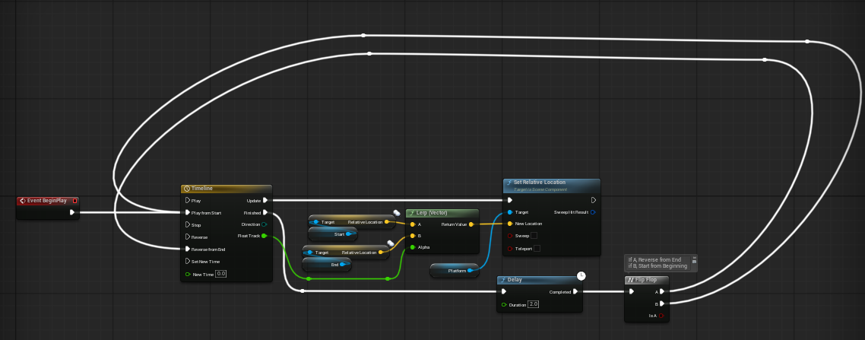The height and width of the screenshot is (340, 865).
Task: Click the Flip Flop B output pin
Action: click(x=662, y=303)
